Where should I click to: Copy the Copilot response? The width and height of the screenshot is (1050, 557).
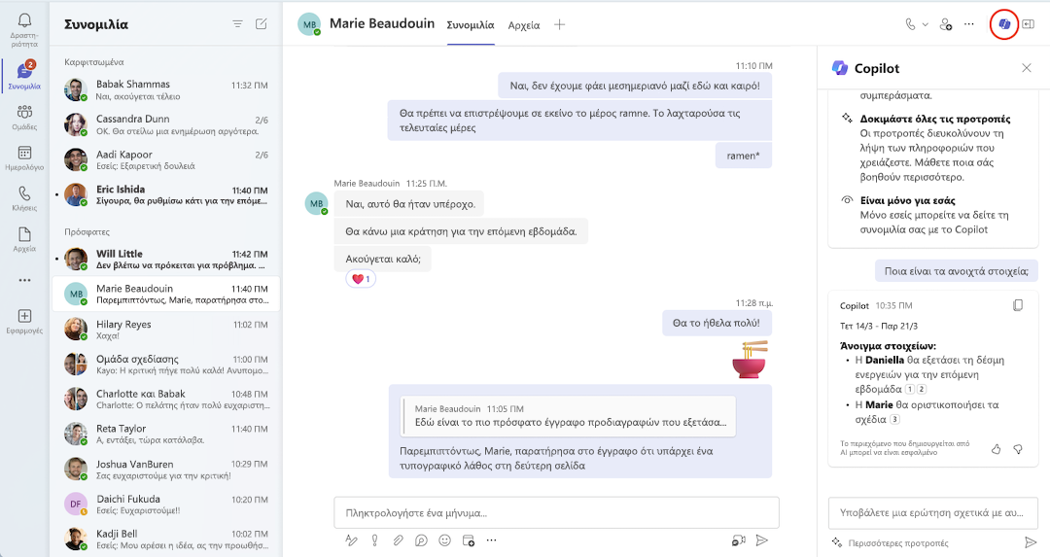coord(1018,305)
